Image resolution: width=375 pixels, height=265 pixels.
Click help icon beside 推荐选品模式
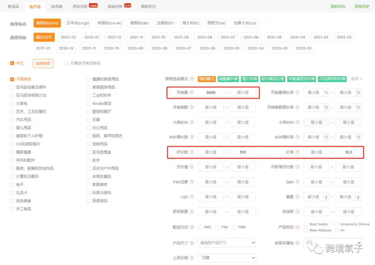pyautogui.click(x=192, y=79)
